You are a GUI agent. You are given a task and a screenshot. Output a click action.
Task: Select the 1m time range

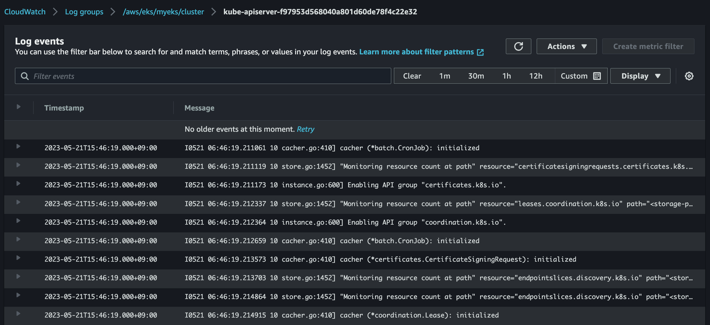[444, 76]
